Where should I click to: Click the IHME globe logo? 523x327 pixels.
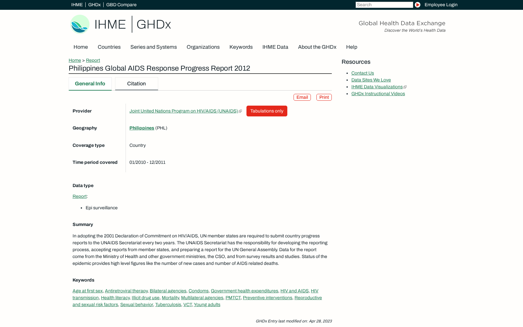pos(80,24)
